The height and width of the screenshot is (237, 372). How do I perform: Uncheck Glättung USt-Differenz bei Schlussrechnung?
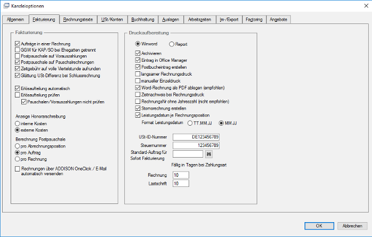(x=18, y=76)
